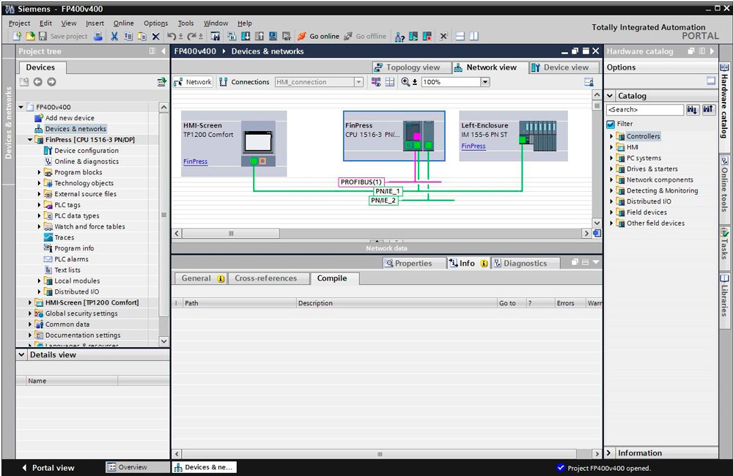The image size is (733, 476).
Task: Open the HMI_connection type dropdown
Action: (358, 82)
